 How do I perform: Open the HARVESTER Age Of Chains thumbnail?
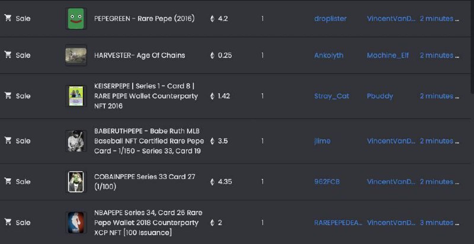(76, 55)
